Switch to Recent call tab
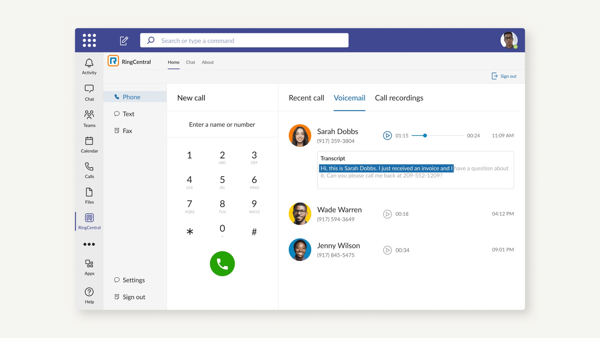Image resolution: width=600 pixels, height=338 pixels. (x=306, y=98)
